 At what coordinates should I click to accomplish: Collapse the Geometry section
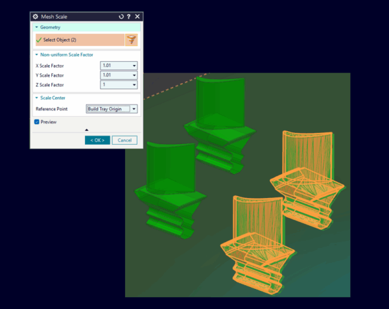click(37, 28)
